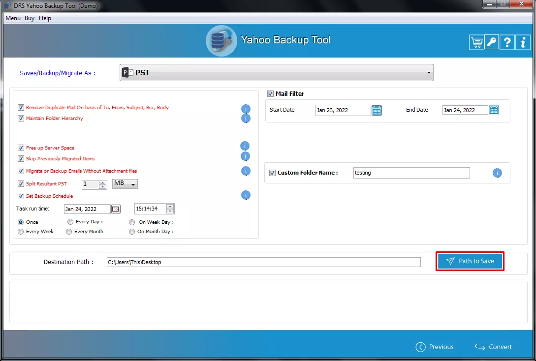Toggle Free up Server Space checkbox
The height and width of the screenshot is (361, 536).
[21, 148]
